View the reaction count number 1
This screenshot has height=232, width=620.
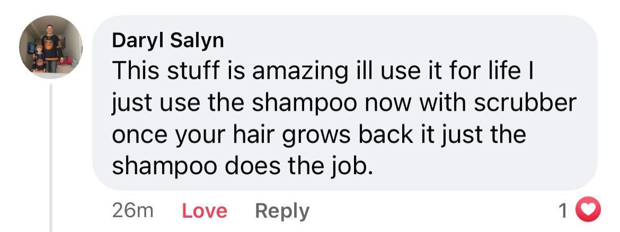[563, 211]
